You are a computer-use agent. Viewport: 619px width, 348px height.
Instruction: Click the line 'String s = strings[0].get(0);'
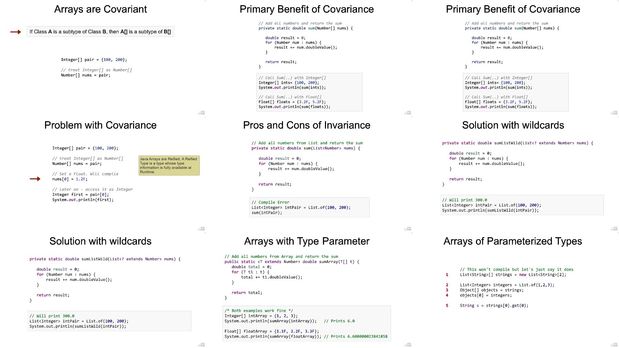[x=494, y=306]
